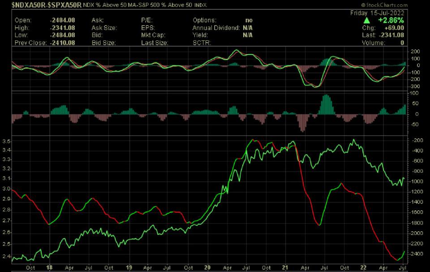
Task: Click the -1000 right axis label
Action: 417,181
